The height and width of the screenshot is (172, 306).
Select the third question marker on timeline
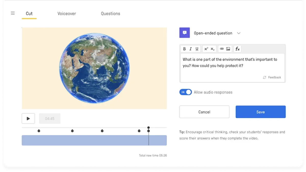102,131
